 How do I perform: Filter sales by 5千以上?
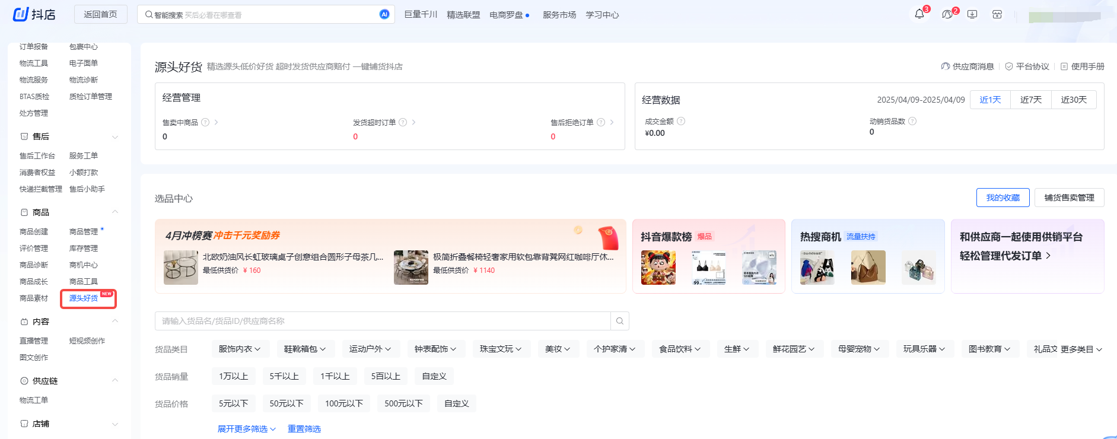pyautogui.click(x=284, y=376)
